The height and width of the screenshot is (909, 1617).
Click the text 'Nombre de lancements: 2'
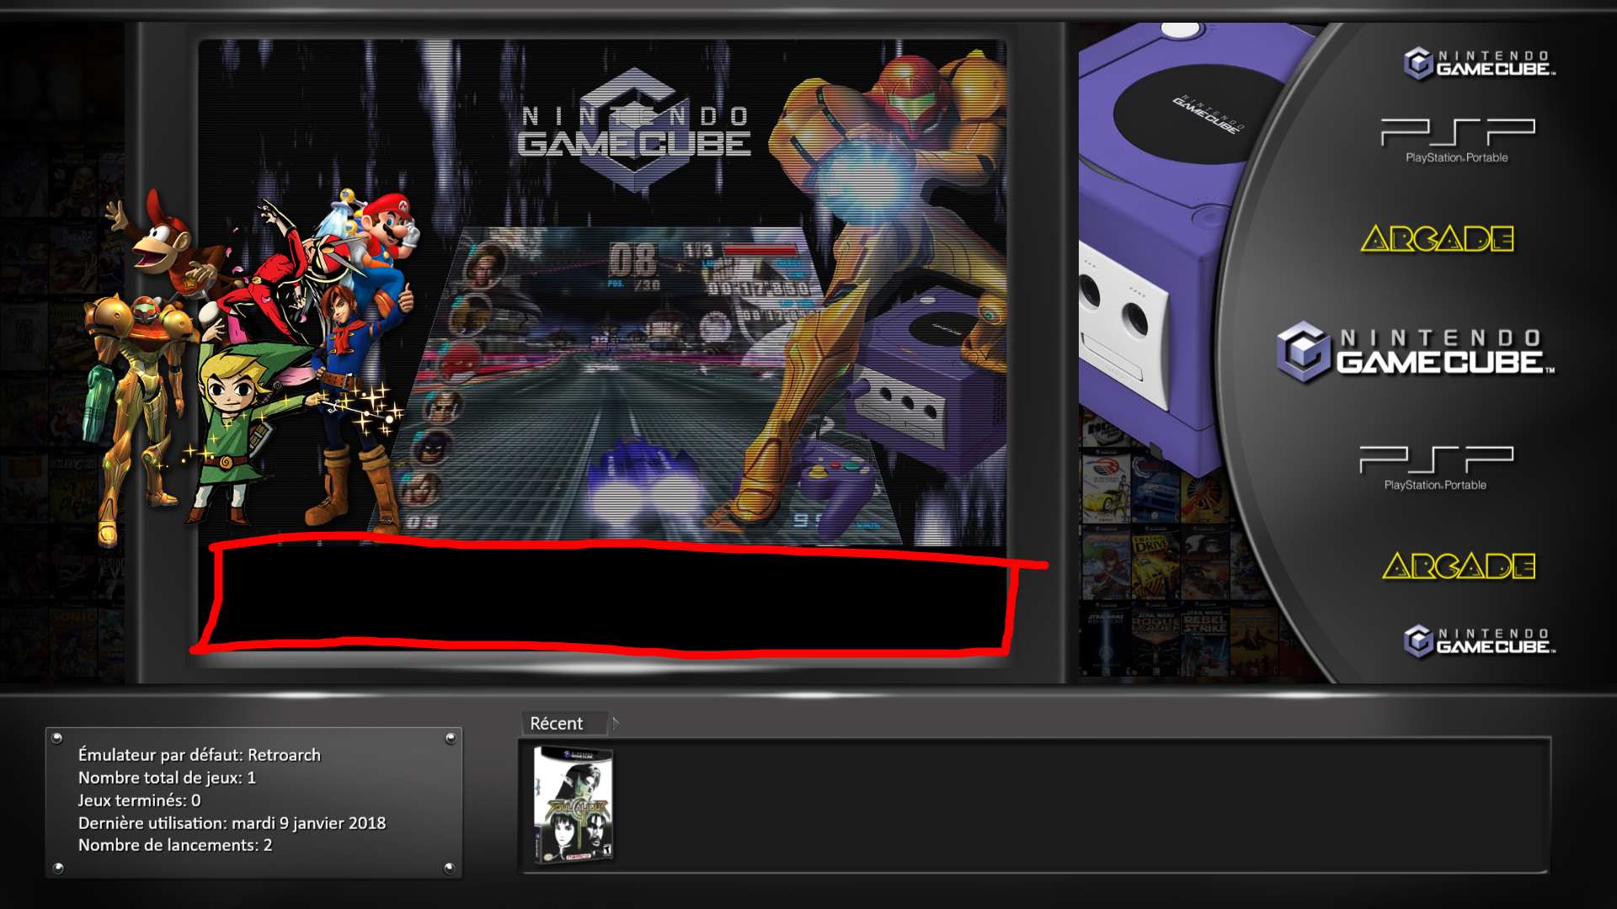pyautogui.click(x=175, y=845)
